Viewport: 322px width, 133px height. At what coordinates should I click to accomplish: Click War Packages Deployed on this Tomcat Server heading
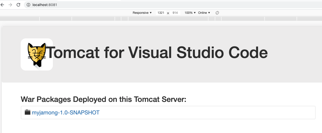(x=103, y=99)
